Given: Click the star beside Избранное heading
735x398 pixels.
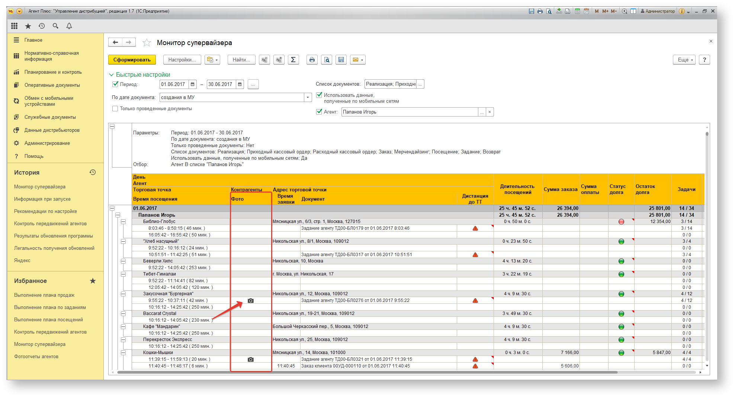Looking at the screenshot, I should (x=93, y=281).
